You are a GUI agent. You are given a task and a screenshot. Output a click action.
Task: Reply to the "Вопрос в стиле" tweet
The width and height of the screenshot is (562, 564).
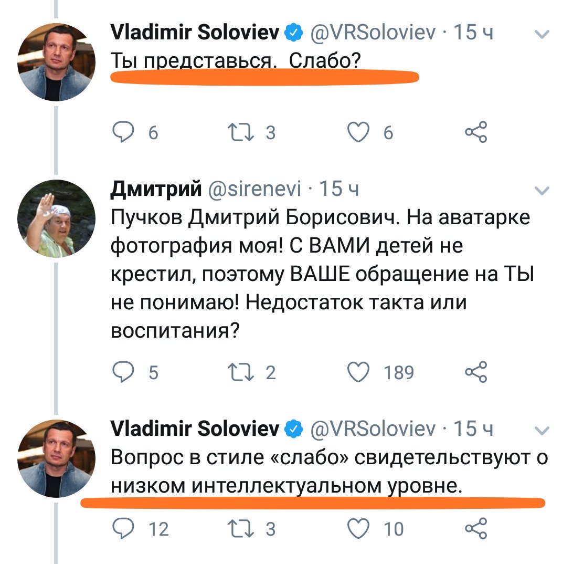point(123,528)
